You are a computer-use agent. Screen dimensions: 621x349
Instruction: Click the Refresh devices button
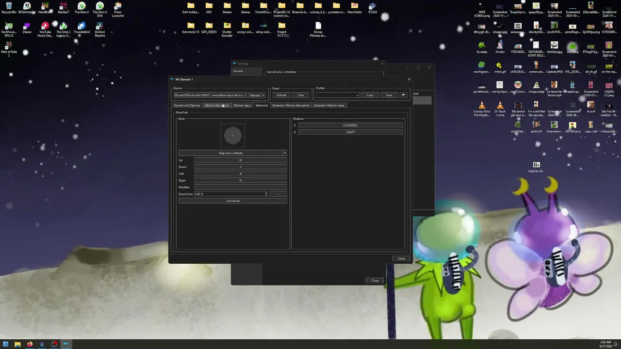coord(255,95)
